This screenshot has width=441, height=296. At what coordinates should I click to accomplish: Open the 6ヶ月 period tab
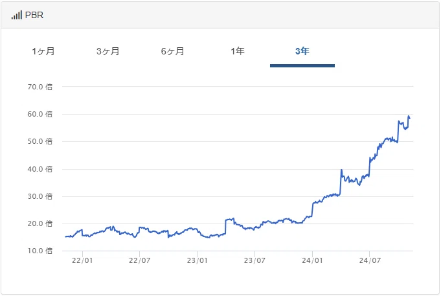pyautogui.click(x=173, y=51)
